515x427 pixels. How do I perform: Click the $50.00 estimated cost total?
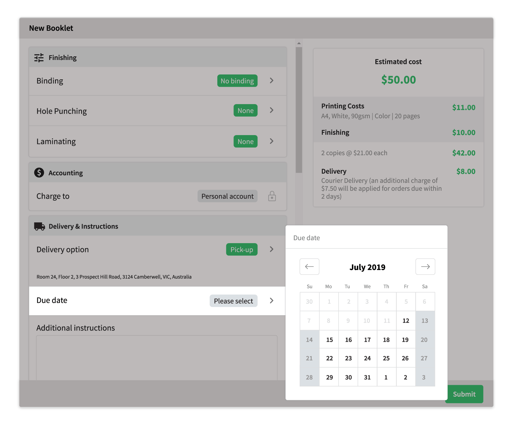pyautogui.click(x=398, y=80)
